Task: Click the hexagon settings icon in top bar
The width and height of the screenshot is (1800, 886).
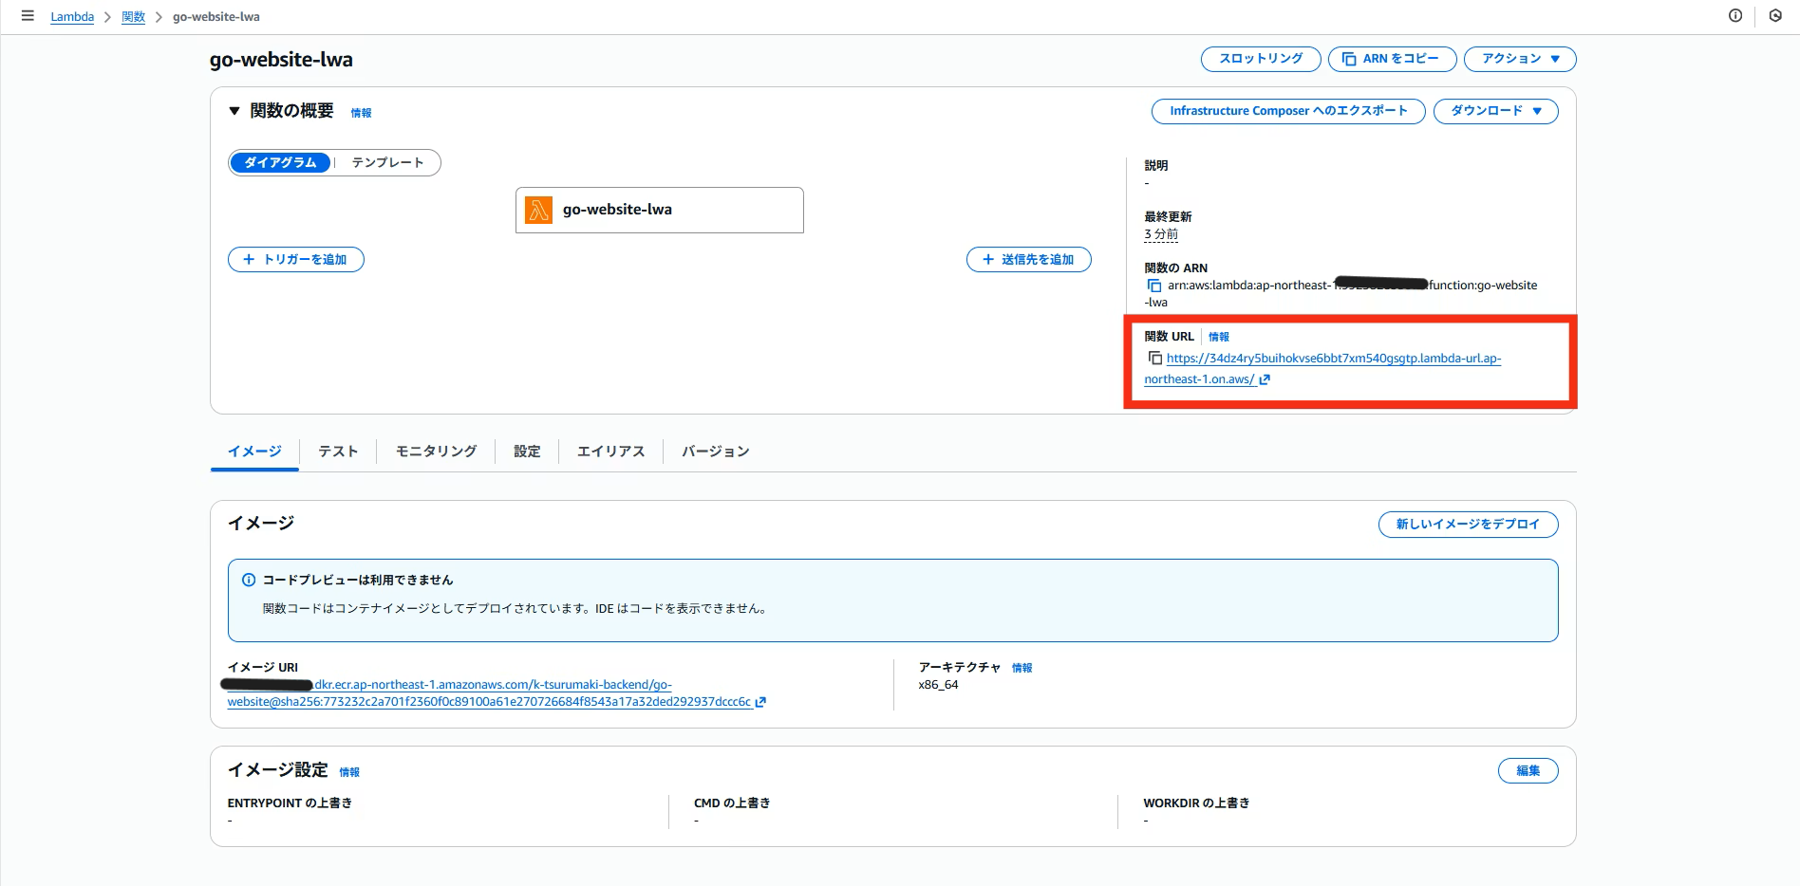Action: [x=1775, y=16]
